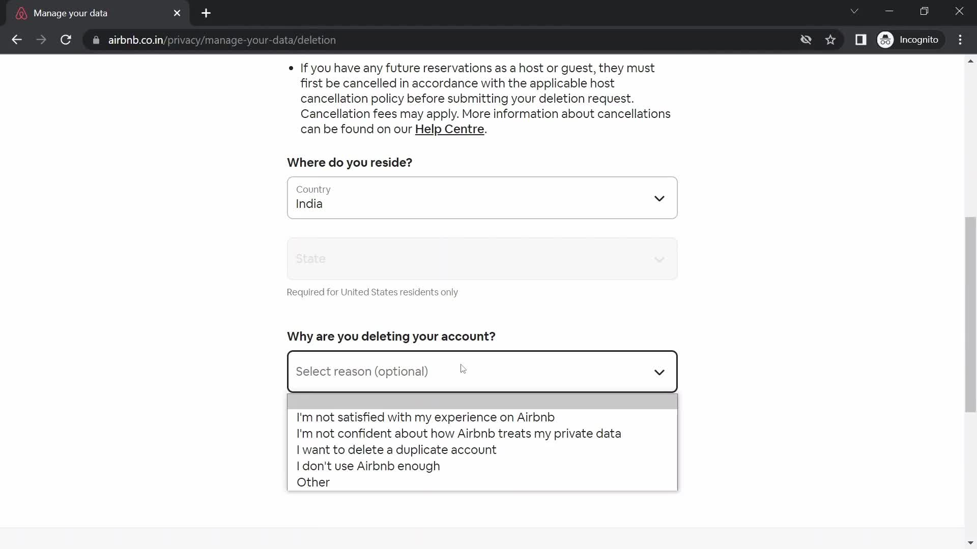Click the browser sidebar layout icon
The width and height of the screenshot is (977, 549).
861,40
